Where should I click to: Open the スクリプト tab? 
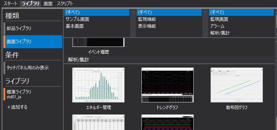pos(65,3)
